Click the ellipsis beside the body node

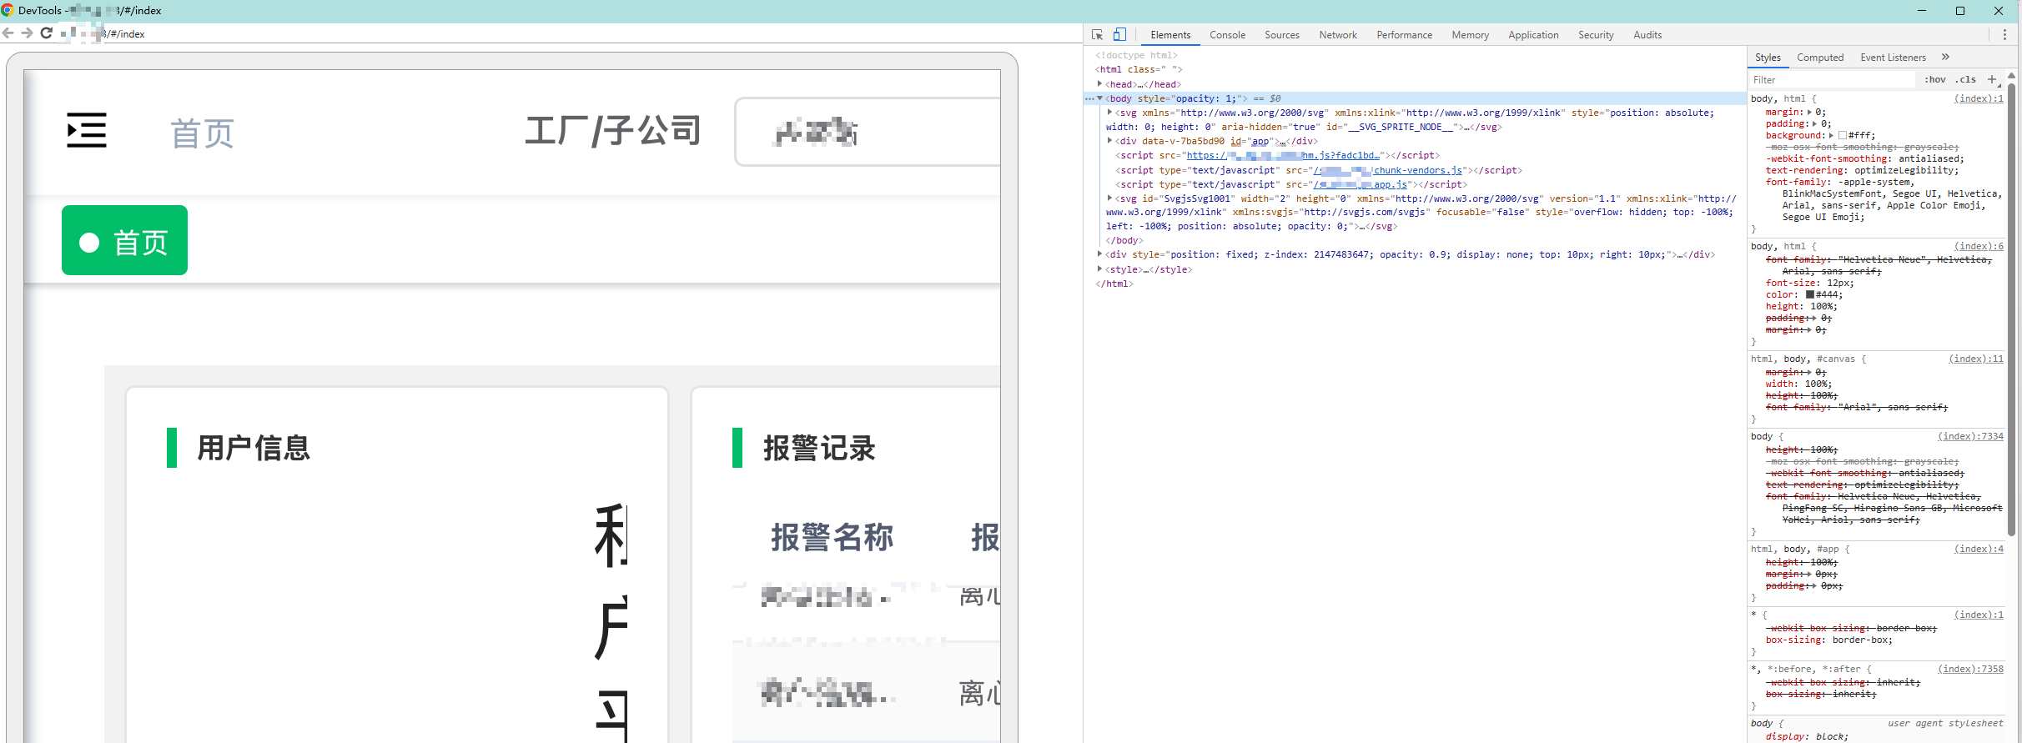pos(1089,98)
